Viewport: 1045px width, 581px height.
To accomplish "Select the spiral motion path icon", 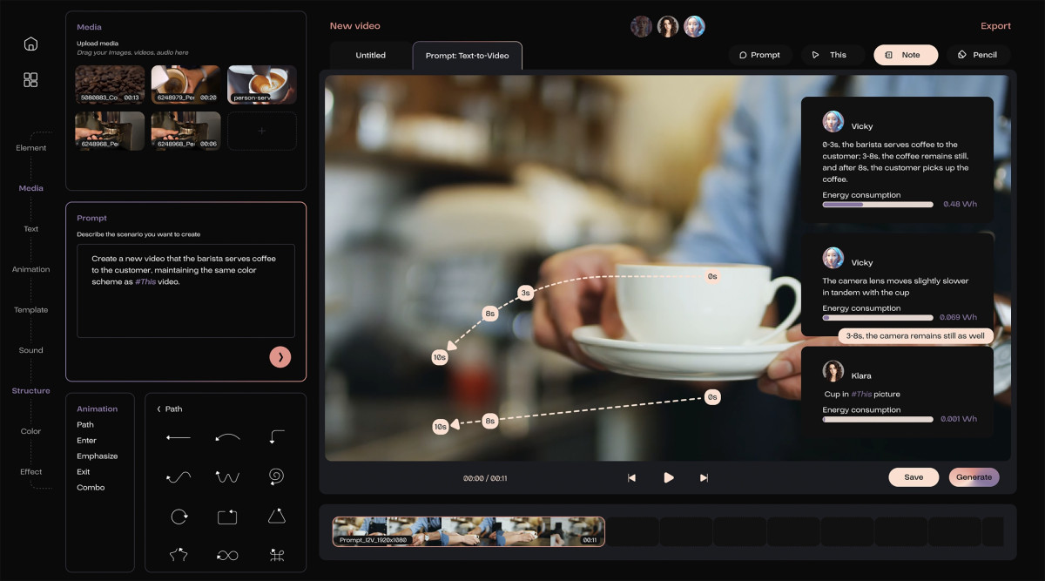I will click(276, 476).
